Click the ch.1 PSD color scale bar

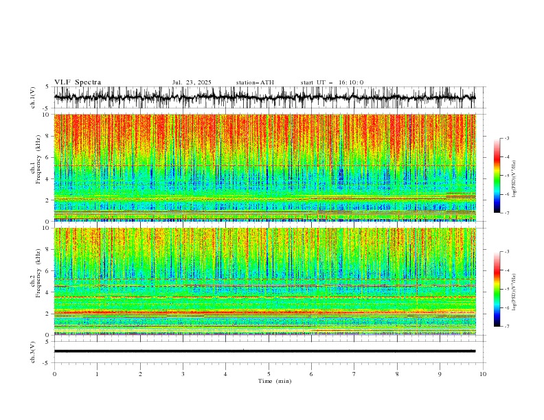[x=497, y=176]
